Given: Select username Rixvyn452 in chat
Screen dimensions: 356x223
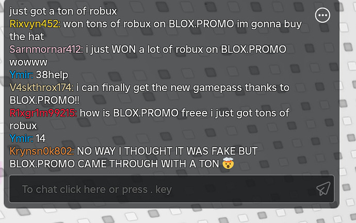Looking at the screenshot, I should [35, 24].
